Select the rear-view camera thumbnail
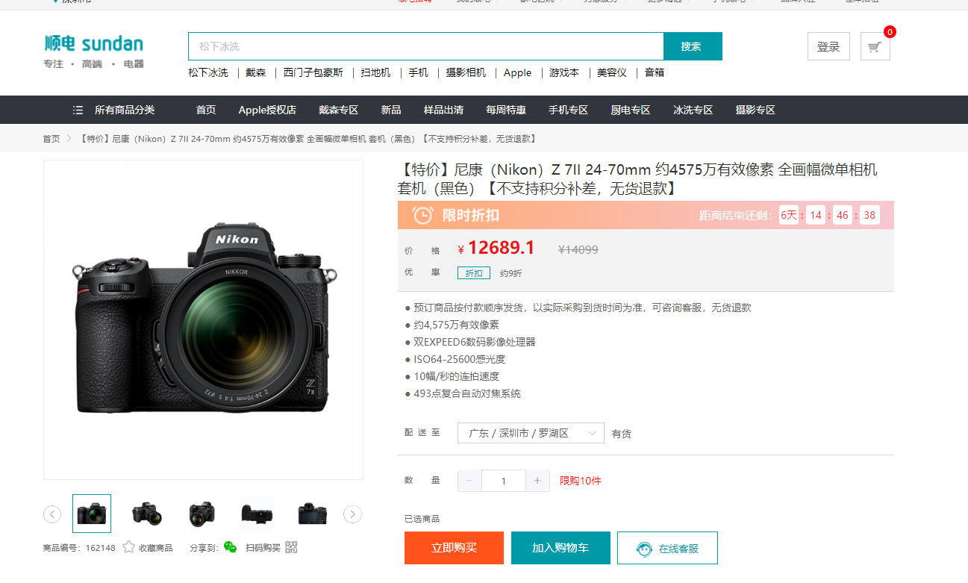Viewport: 968px width, 583px height. (313, 514)
